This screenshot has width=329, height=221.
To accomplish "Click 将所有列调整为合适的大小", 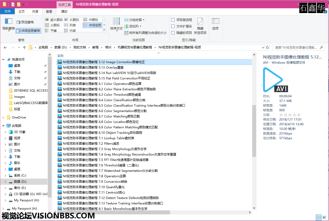I will point(145,33).
